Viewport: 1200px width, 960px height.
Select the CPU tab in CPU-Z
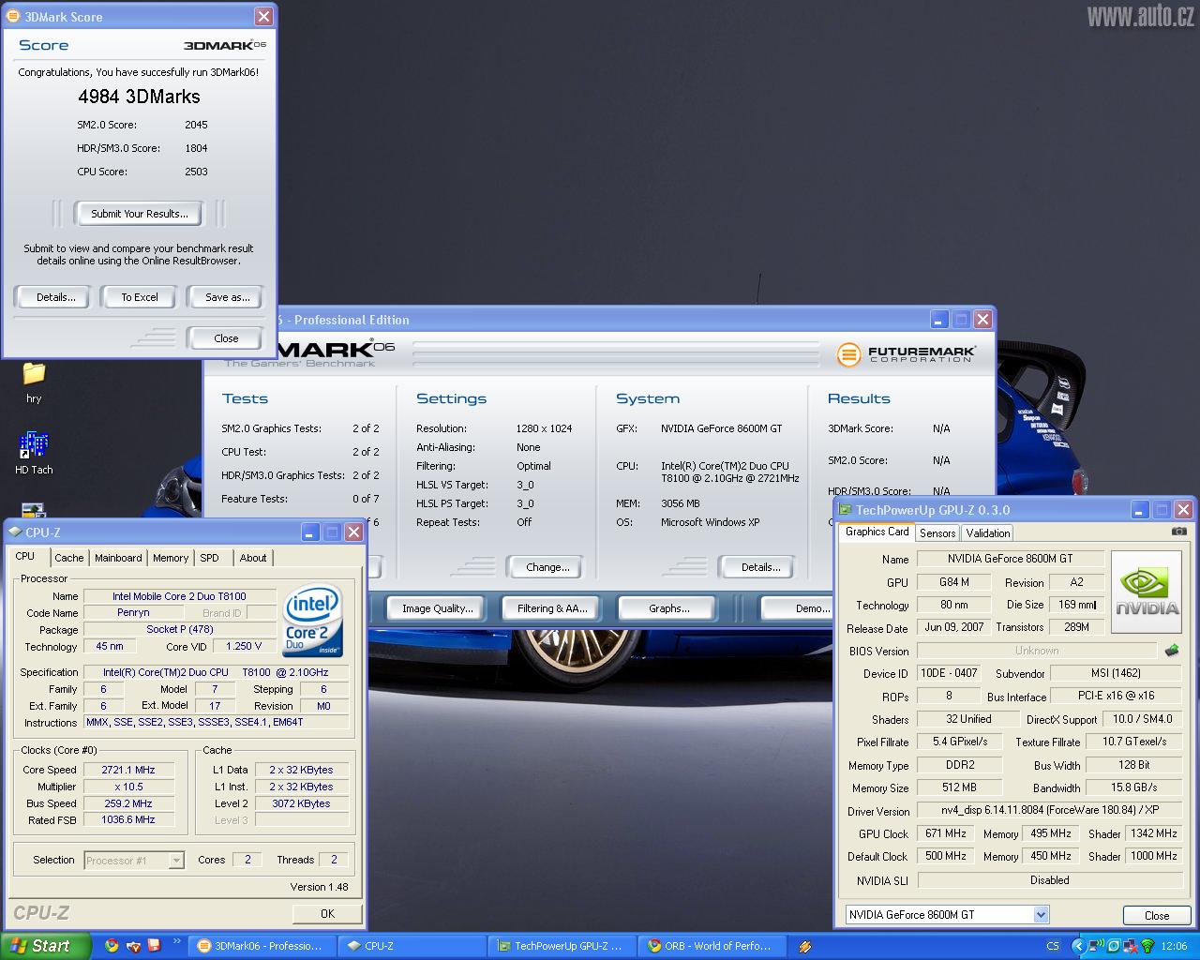pyautogui.click(x=25, y=557)
